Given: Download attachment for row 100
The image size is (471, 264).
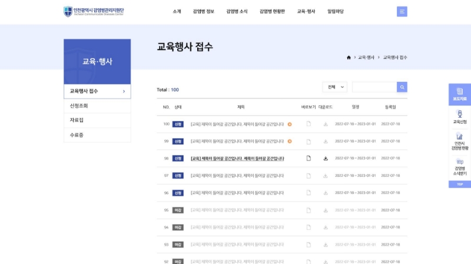Looking at the screenshot, I should pyautogui.click(x=326, y=124).
